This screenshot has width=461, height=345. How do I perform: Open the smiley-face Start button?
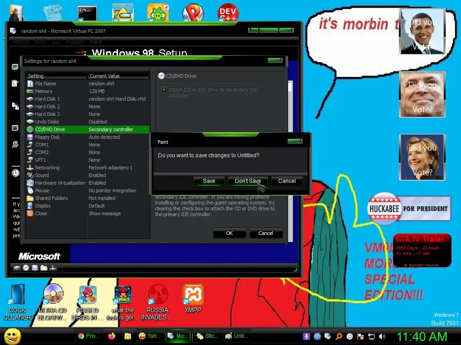coord(12,336)
